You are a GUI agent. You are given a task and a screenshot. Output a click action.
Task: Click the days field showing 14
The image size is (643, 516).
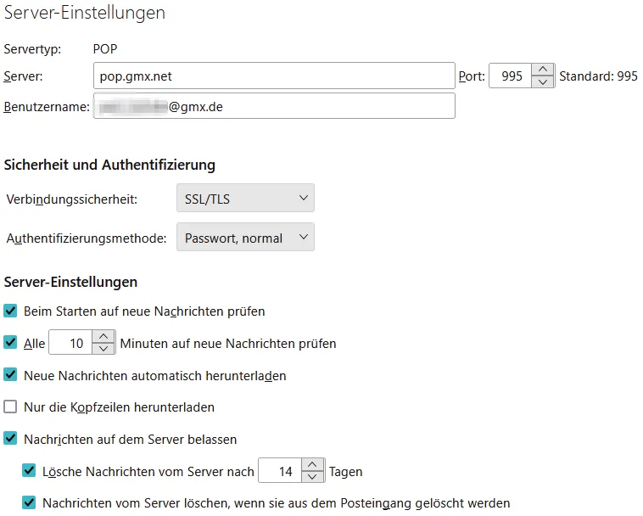[280, 470]
